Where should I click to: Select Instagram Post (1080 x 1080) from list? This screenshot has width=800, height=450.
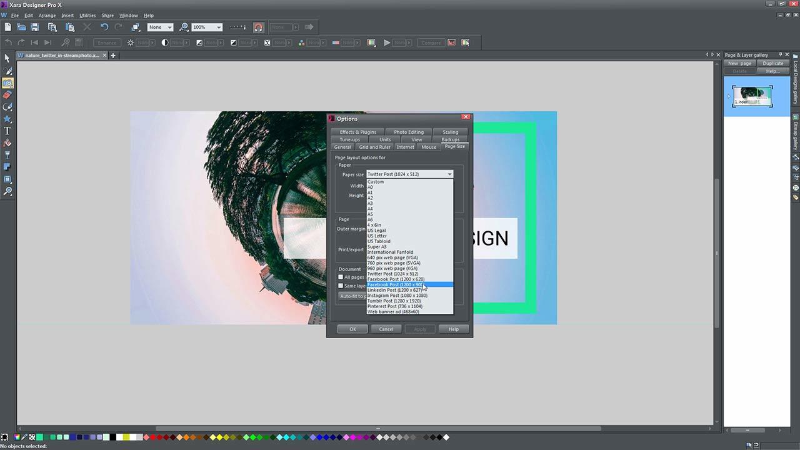(x=397, y=295)
